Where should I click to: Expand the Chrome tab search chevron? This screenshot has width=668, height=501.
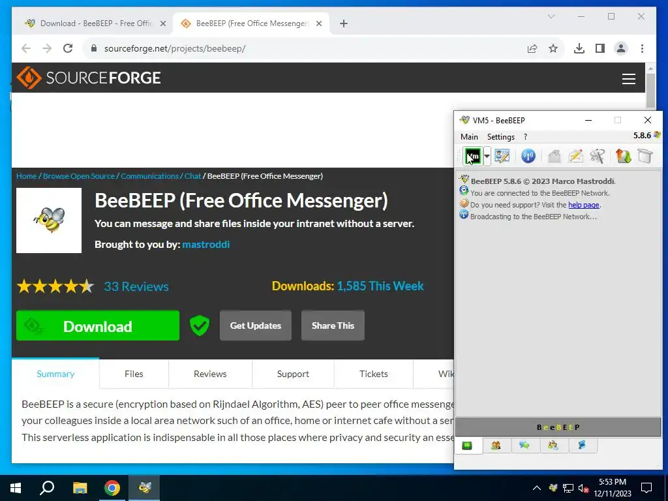[x=551, y=16]
